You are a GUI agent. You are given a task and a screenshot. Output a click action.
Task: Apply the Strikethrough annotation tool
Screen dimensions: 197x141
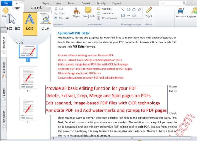tap(107, 18)
